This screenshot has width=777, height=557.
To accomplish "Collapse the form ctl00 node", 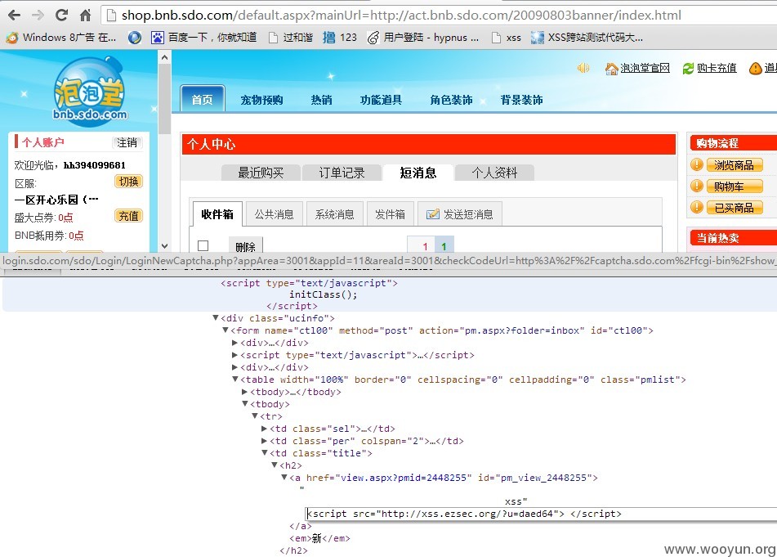I will pos(226,330).
